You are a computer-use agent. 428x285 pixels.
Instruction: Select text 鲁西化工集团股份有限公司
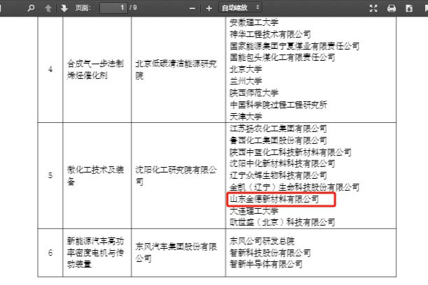278,140
